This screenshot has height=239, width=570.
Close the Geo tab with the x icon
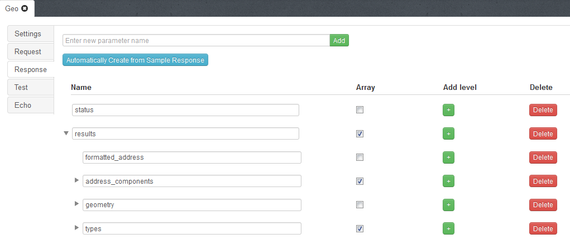pos(25,8)
